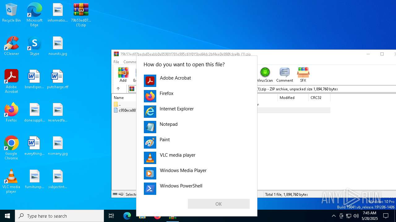Open the clock showing 7:45 AM
This screenshot has height=222, width=396.
[369, 216]
